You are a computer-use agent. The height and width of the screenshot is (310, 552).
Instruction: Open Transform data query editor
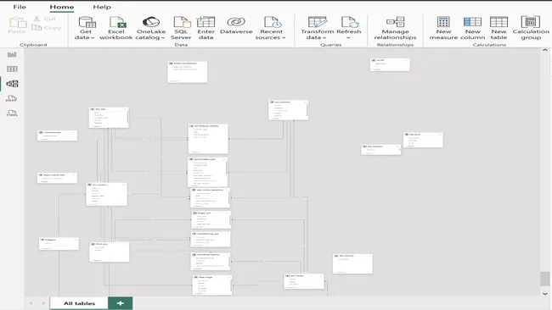pos(318,22)
